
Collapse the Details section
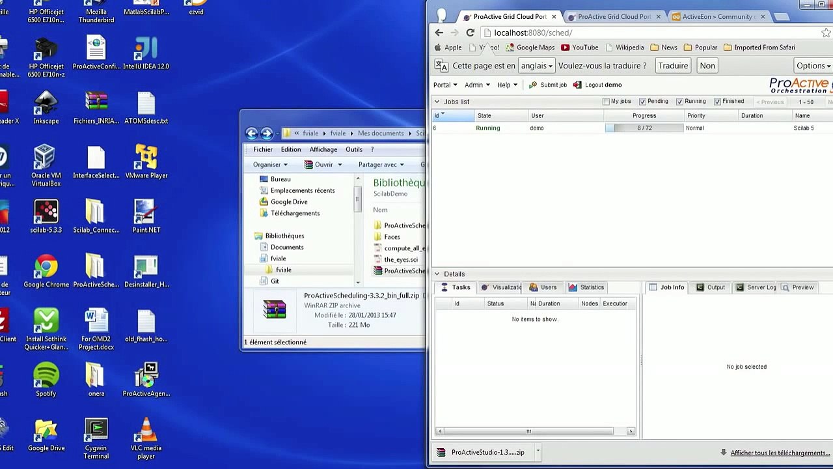point(437,274)
